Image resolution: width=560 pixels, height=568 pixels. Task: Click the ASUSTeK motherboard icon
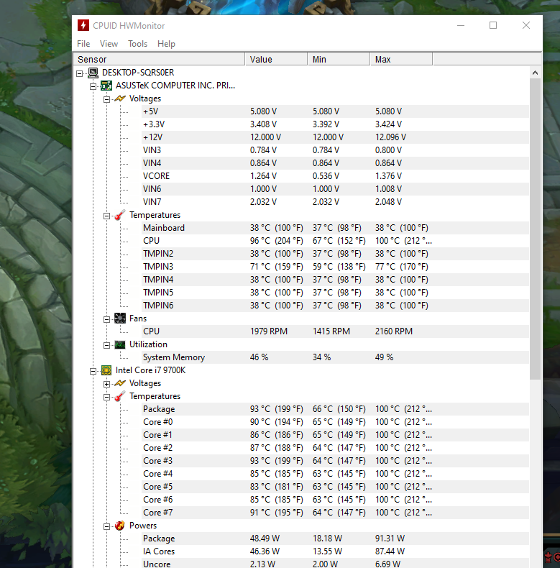click(106, 86)
